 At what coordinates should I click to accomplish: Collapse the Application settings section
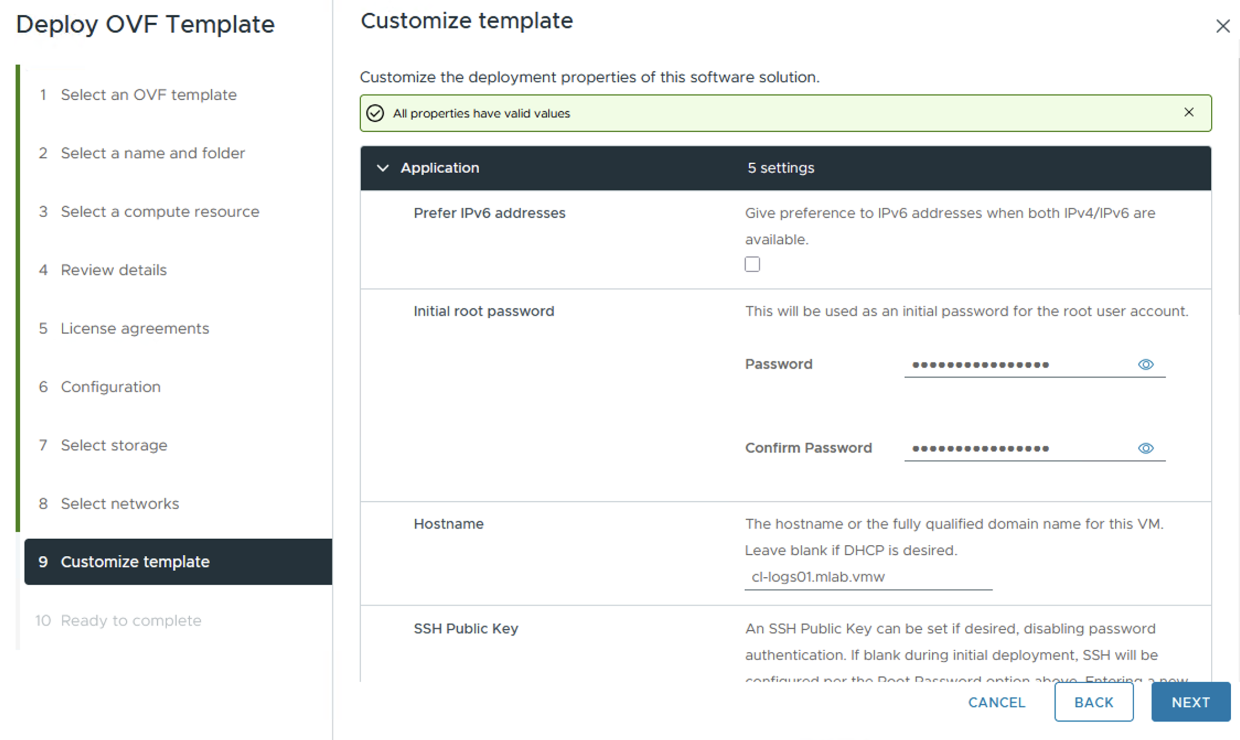tap(382, 168)
